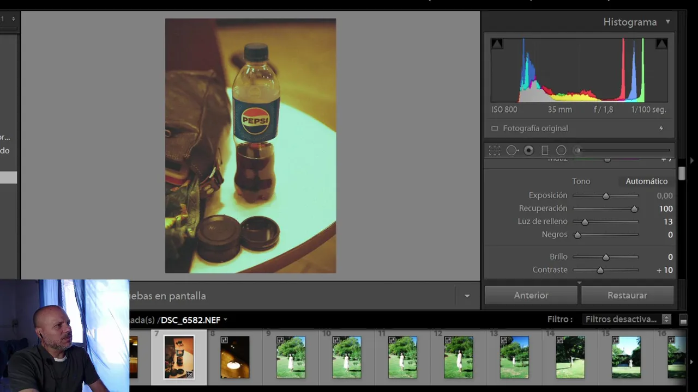698x392 pixels.
Task: Select filmstrip thumbnail 15 gazebo photo
Action: (626, 357)
